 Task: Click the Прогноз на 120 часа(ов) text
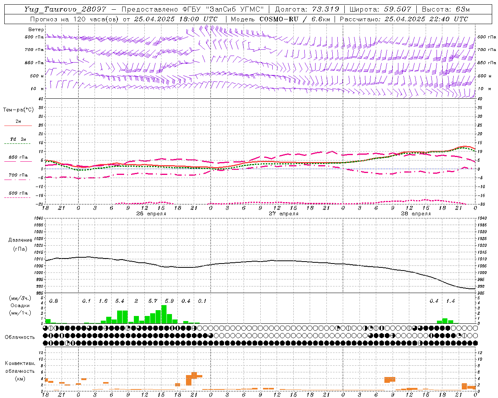tap(75, 19)
